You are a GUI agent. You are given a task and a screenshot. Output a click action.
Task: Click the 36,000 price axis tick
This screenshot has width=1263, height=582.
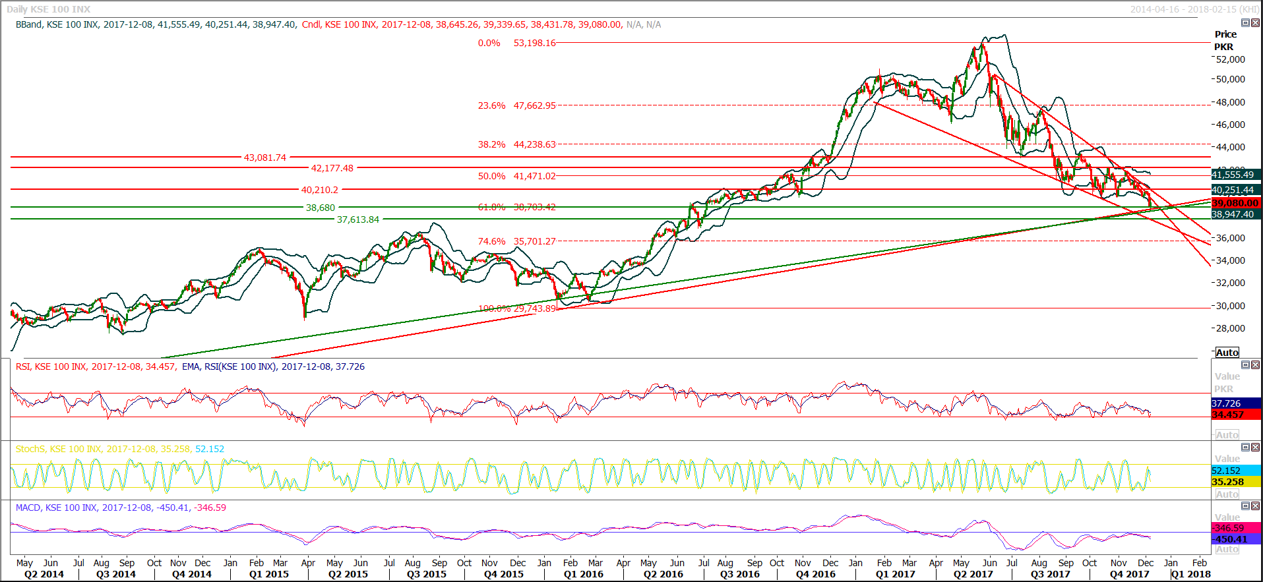click(x=1231, y=238)
